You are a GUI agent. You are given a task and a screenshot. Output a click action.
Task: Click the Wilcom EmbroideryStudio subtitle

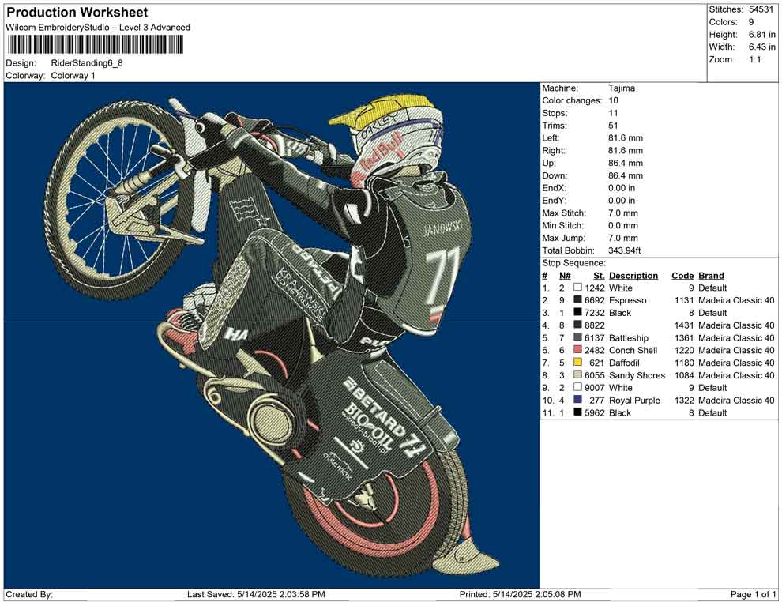[98, 28]
